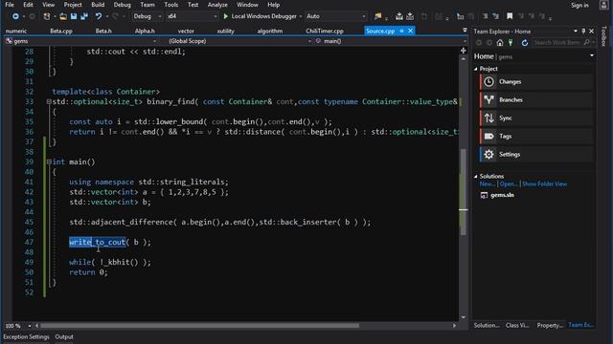Start the Local Windows Debugger play button

point(226,16)
